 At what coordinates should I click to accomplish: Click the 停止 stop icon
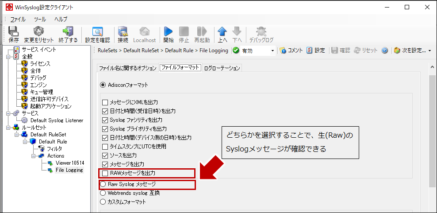(x=184, y=31)
